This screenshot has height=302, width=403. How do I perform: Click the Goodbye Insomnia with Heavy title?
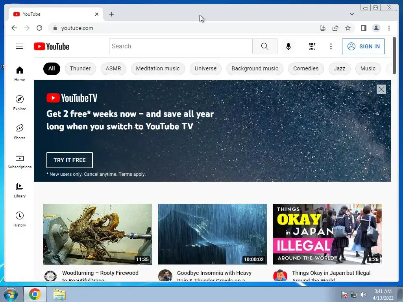pyautogui.click(x=214, y=275)
